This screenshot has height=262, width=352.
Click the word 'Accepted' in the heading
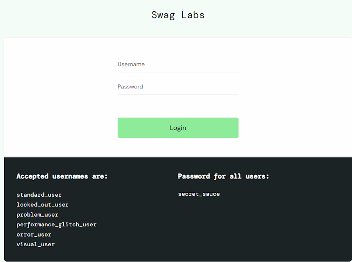pos(32,176)
